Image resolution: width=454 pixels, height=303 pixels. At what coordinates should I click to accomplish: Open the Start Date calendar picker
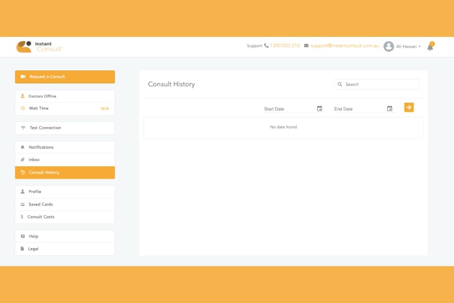point(320,108)
